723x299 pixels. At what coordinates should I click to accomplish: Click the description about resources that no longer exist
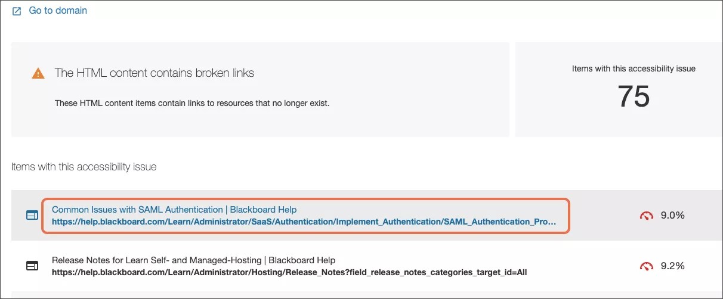tap(192, 103)
